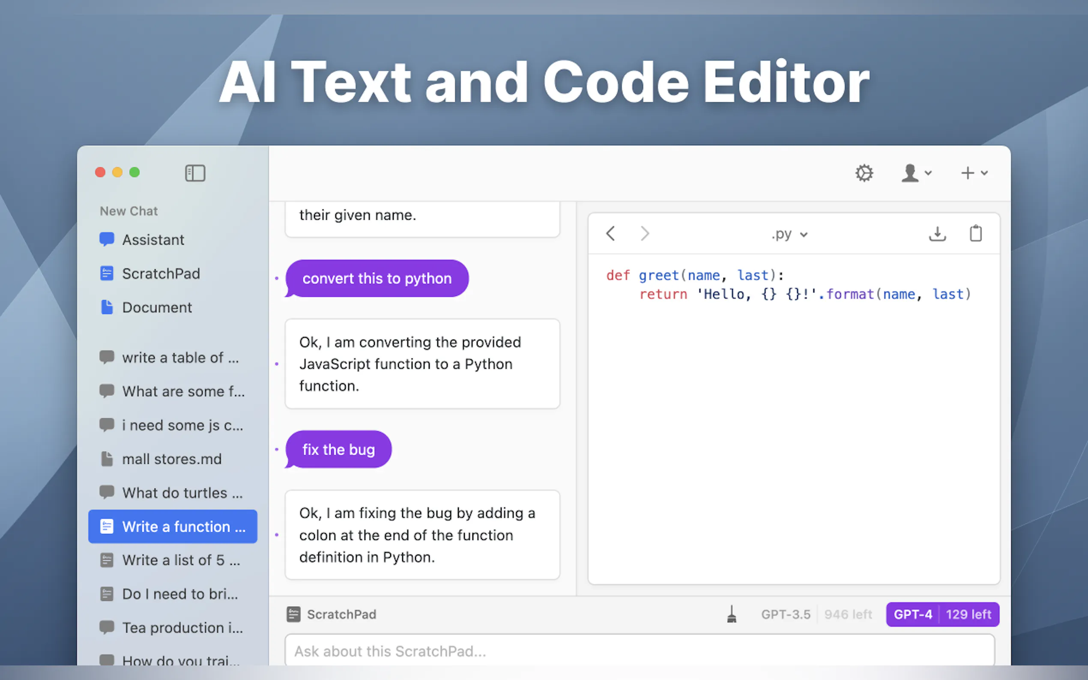Viewport: 1088px width, 680px height.
Task: Toggle the sidebar panel icon
Action: click(195, 173)
